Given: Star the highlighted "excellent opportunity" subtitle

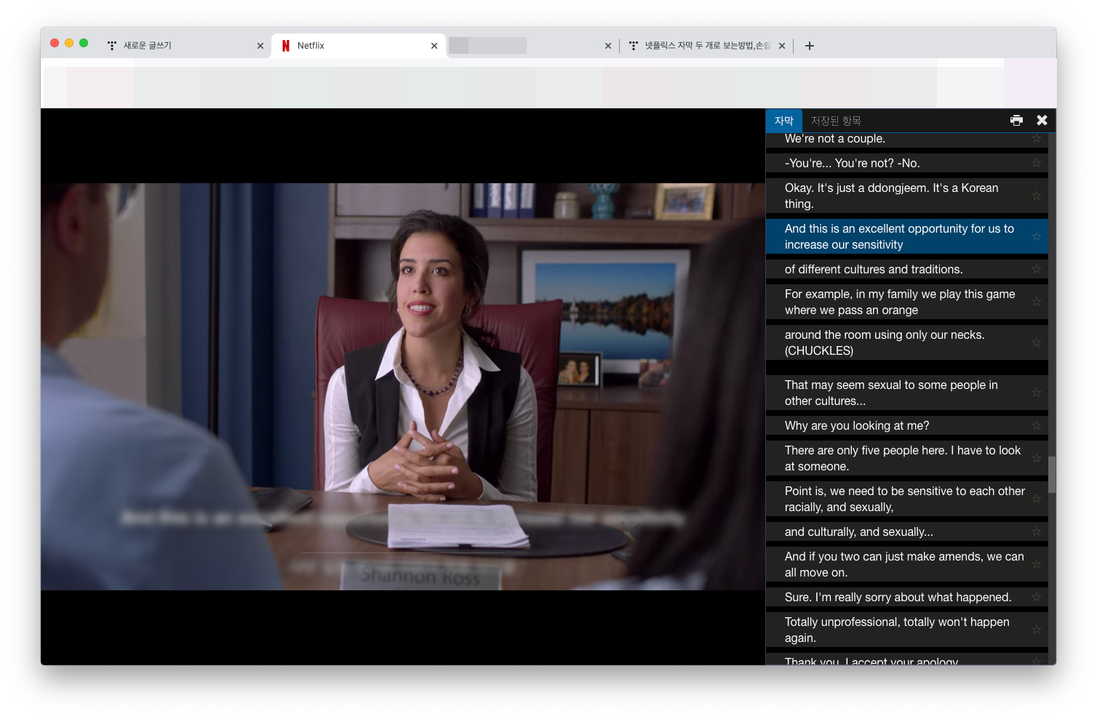Looking at the screenshot, I should 1037,236.
